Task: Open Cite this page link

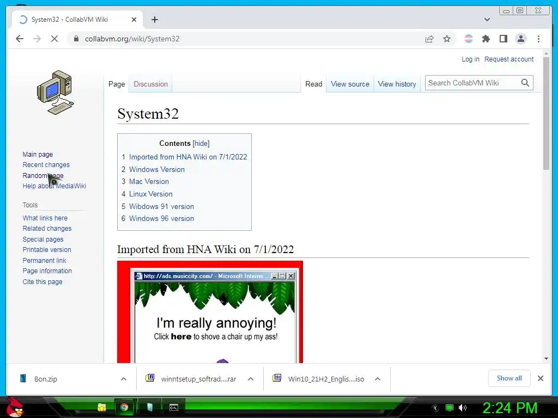Action: [43, 281]
